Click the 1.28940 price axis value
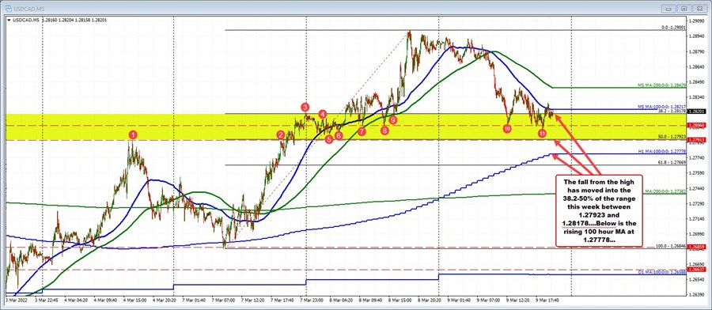 click(x=696, y=36)
